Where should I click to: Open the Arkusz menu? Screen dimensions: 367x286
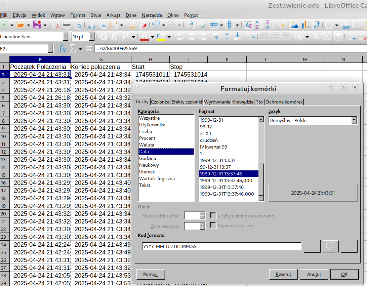pos(113,15)
